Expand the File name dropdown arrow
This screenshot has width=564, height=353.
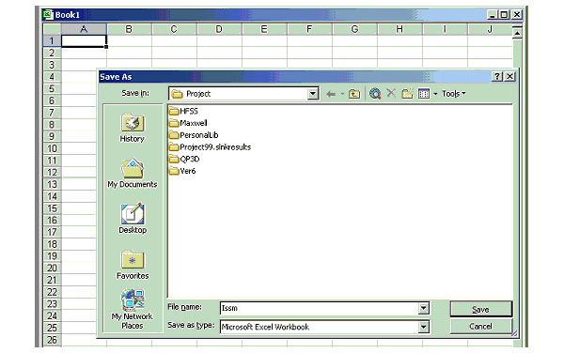(424, 308)
